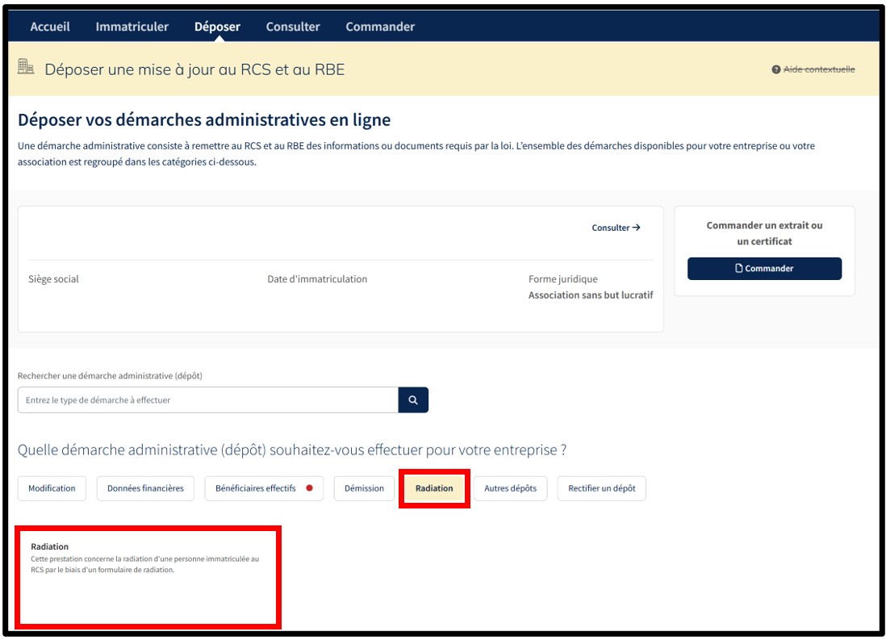Open the Autres dépôts category
The height and width of the screenshot is (640, 886).
510,488
